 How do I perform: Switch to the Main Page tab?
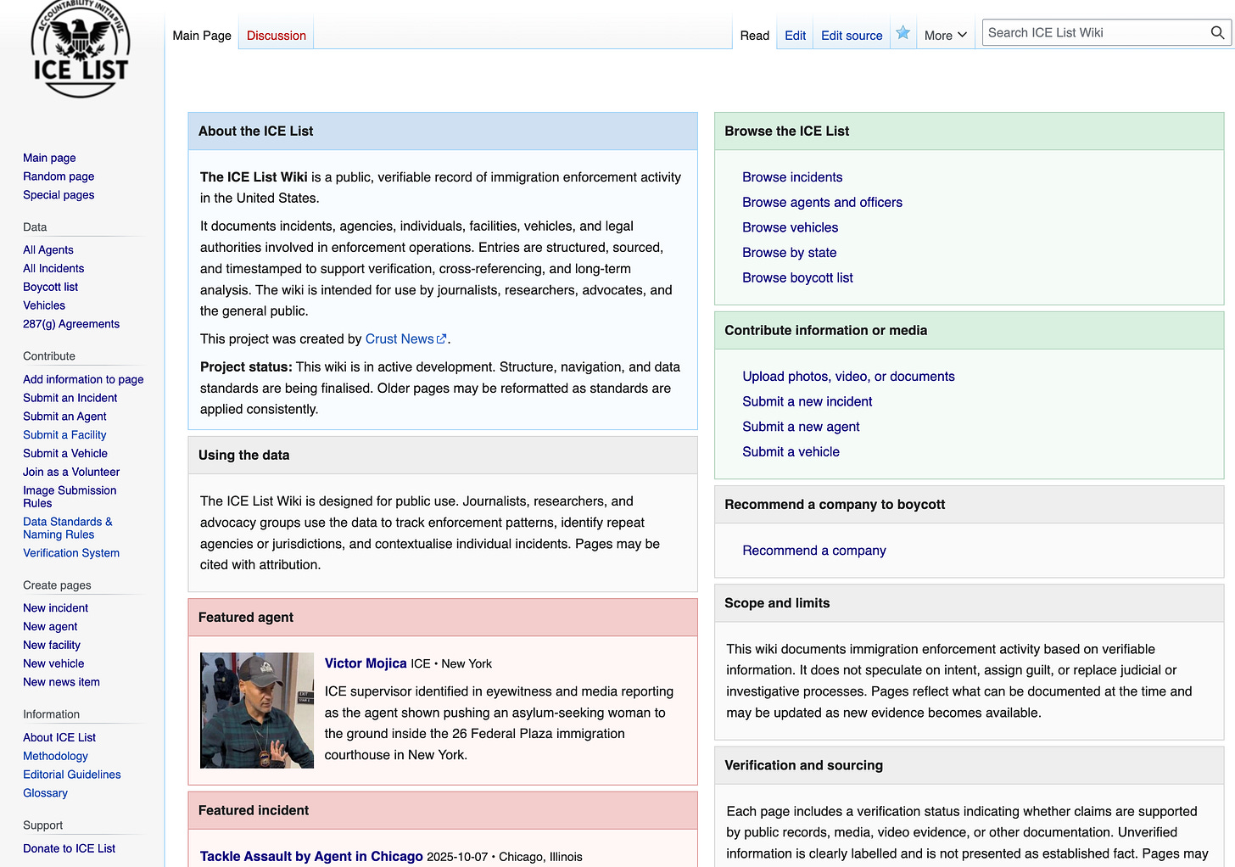coord(202,36)
